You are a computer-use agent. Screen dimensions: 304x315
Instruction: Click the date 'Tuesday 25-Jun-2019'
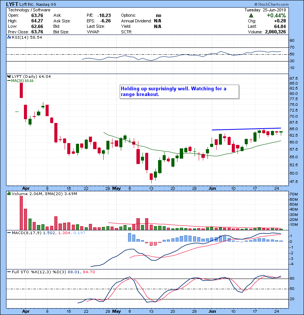point(265,10)
